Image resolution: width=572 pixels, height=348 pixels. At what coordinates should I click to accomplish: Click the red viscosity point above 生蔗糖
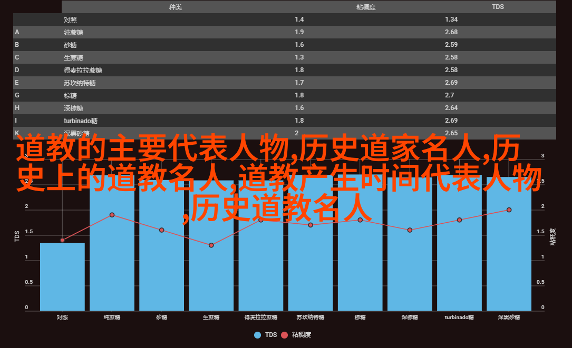click(211, 245)
